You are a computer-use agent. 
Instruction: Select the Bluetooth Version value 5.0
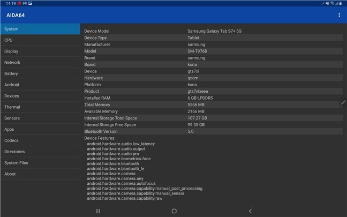coord(190,131)
